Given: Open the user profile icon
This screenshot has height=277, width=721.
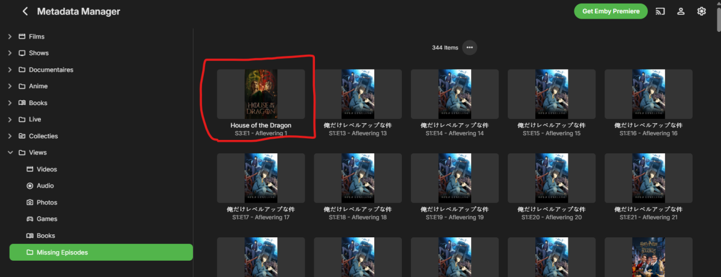Looking at the screenshot, I should pyautogui.click(x=681, y=11).
